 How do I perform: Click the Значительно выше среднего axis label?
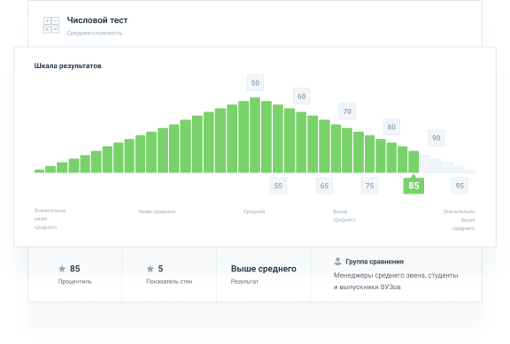[x=459, y=220]
